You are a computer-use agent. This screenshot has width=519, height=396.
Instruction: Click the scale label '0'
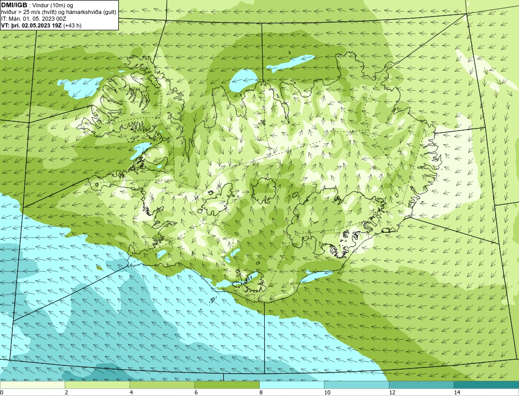point(2,392)
